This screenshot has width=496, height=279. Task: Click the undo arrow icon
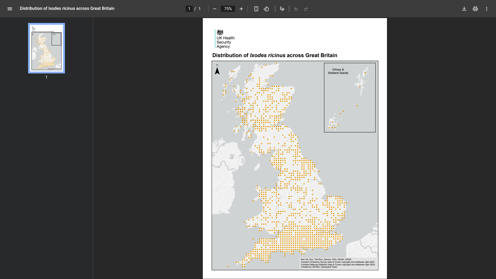tap(296, 9)
